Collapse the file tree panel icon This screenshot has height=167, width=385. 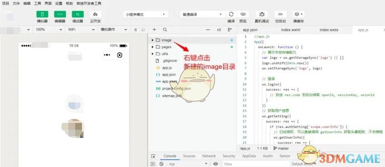[230, 30]
